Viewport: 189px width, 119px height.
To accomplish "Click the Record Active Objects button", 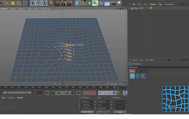I will point(85,93).
